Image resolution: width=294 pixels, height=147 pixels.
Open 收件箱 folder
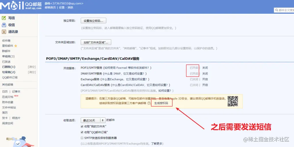(x=6, y=41)
